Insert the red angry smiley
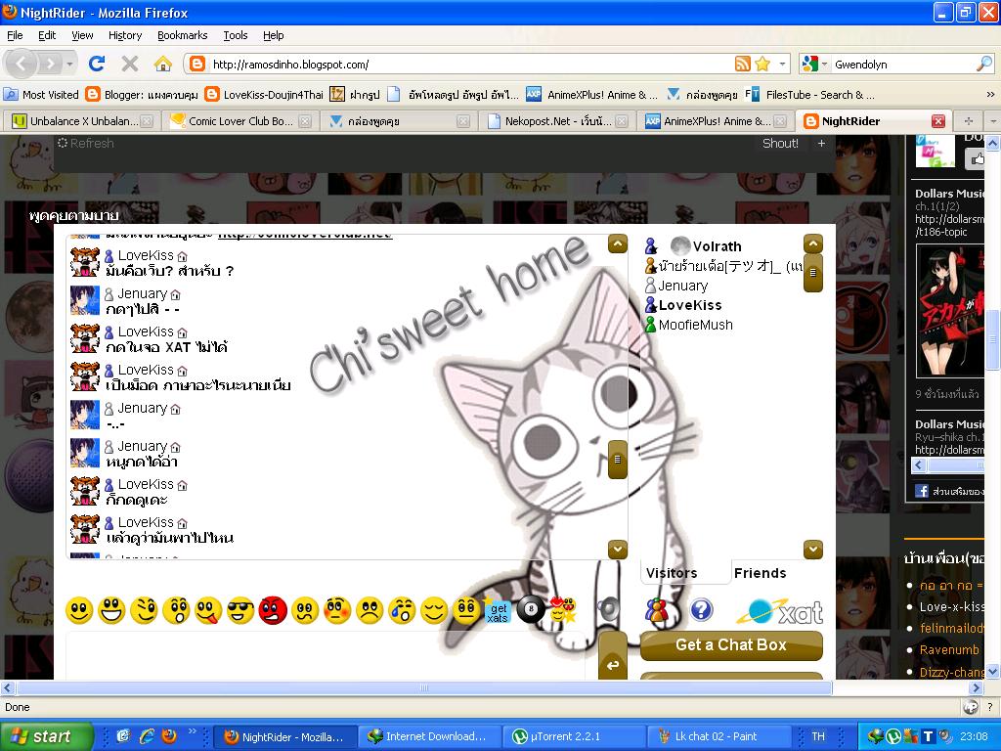 point(273,610)
